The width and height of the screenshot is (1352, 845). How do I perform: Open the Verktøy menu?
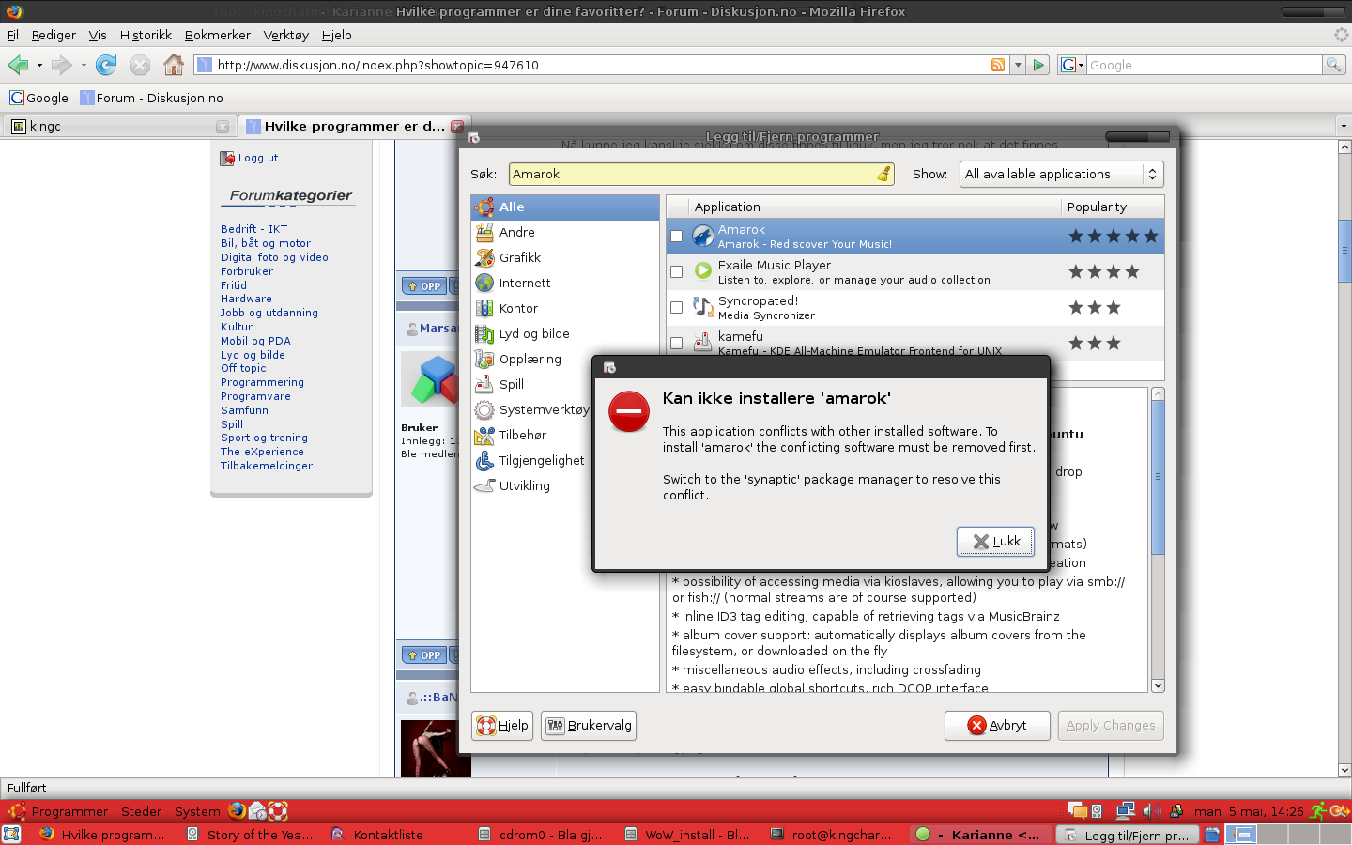[286, 35]
